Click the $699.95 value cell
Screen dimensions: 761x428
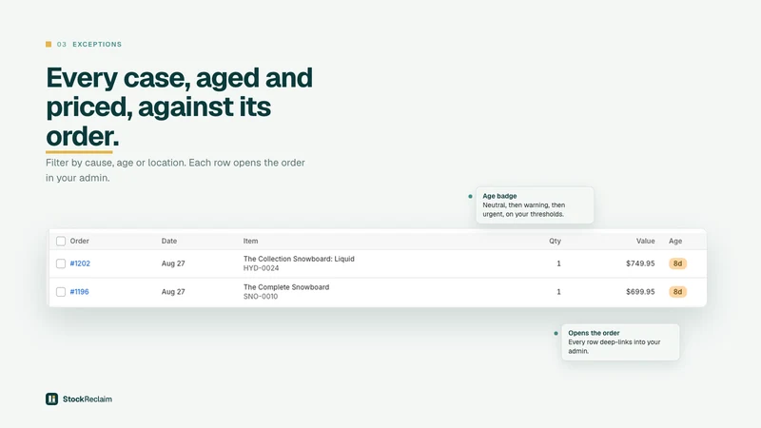click(x=640, y=292)
